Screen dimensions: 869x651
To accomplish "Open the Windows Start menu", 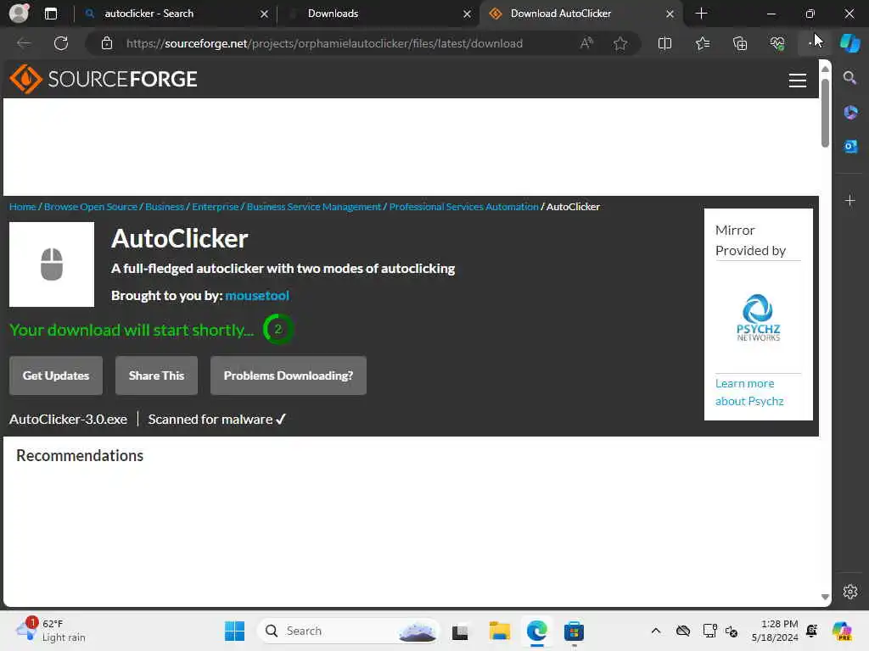I will [234, 631].
